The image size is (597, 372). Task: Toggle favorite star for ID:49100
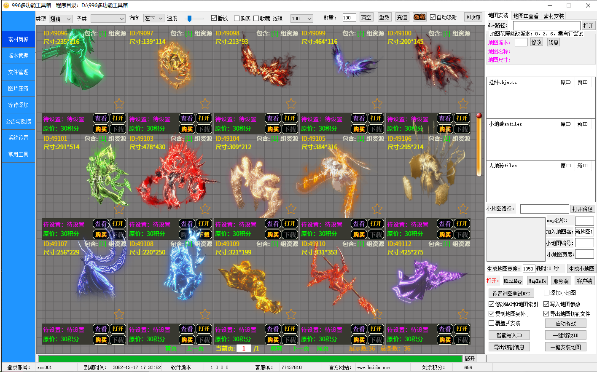point(463,103)
